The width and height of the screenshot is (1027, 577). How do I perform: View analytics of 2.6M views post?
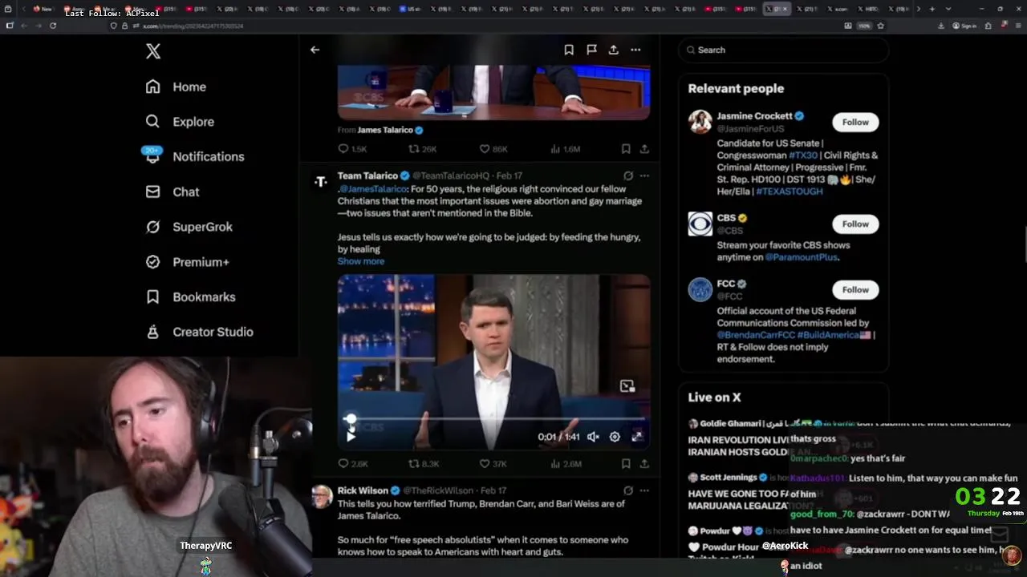[x=566, y=464]
